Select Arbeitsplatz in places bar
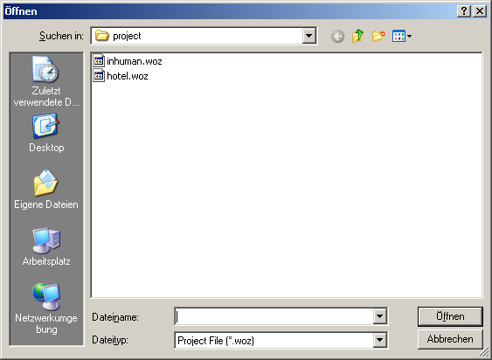Screen dimensions: 492x360 [46, 246]
